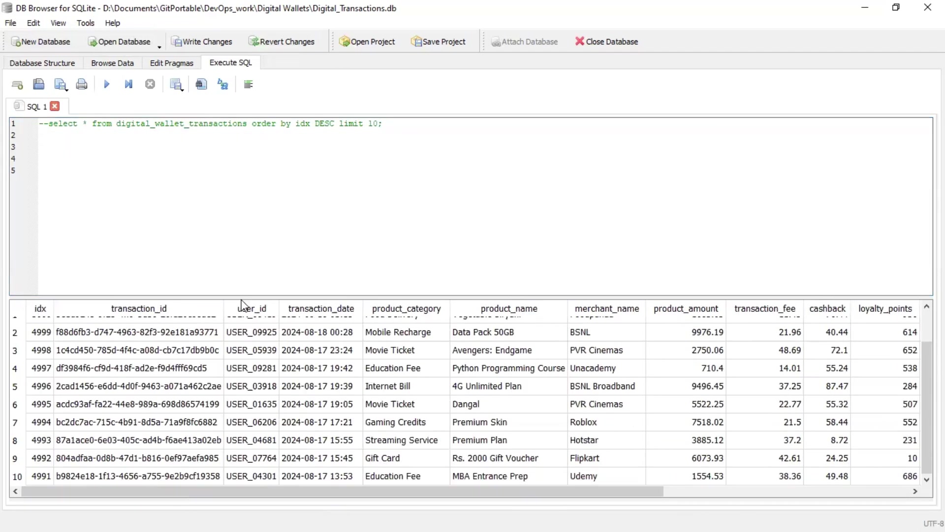
Task: Print the SQL editor contents
Action: 82,84
